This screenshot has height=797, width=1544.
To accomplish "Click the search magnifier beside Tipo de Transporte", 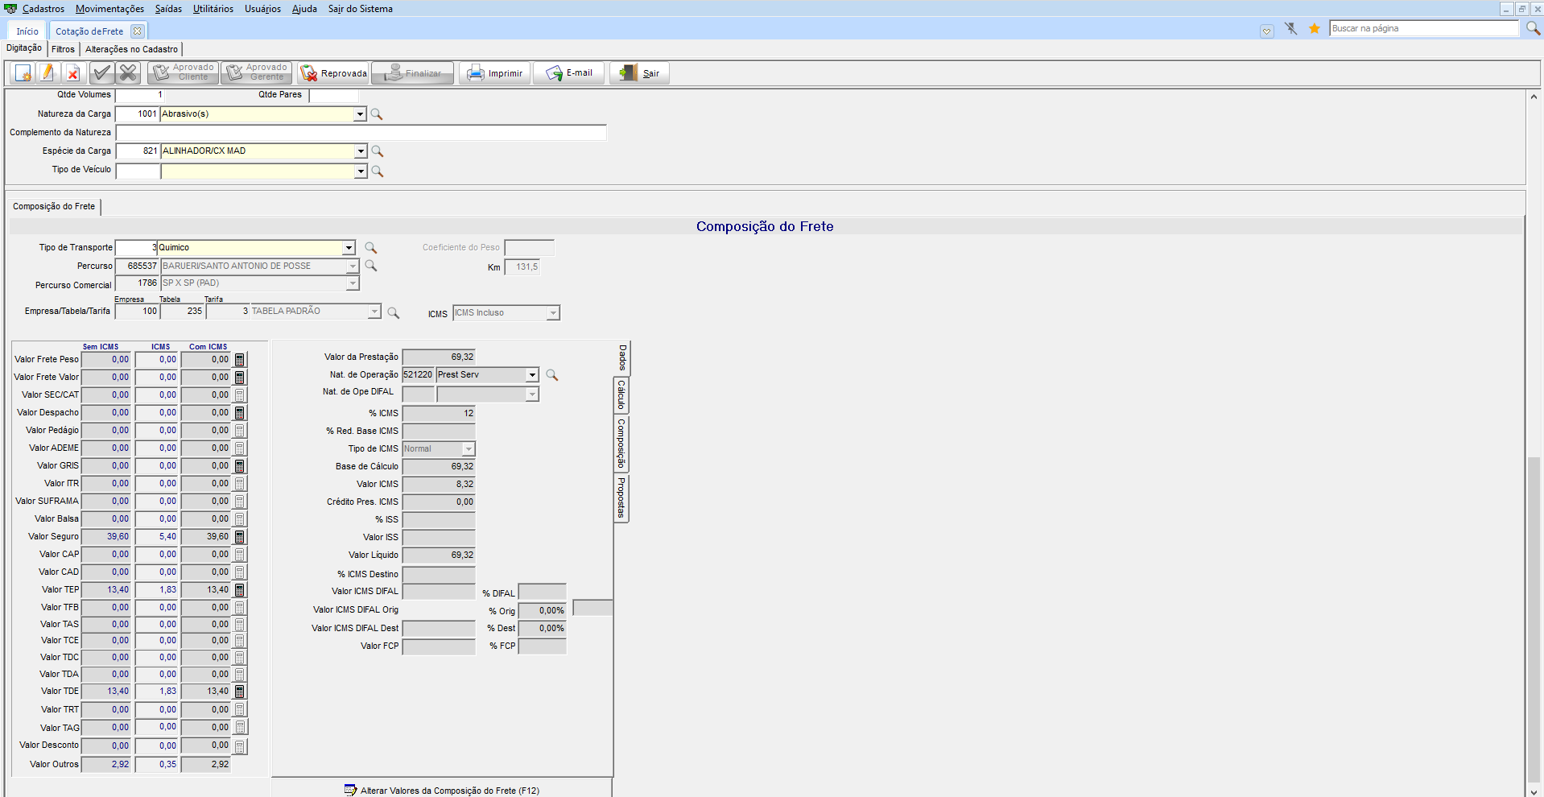I will pos(371,248).
